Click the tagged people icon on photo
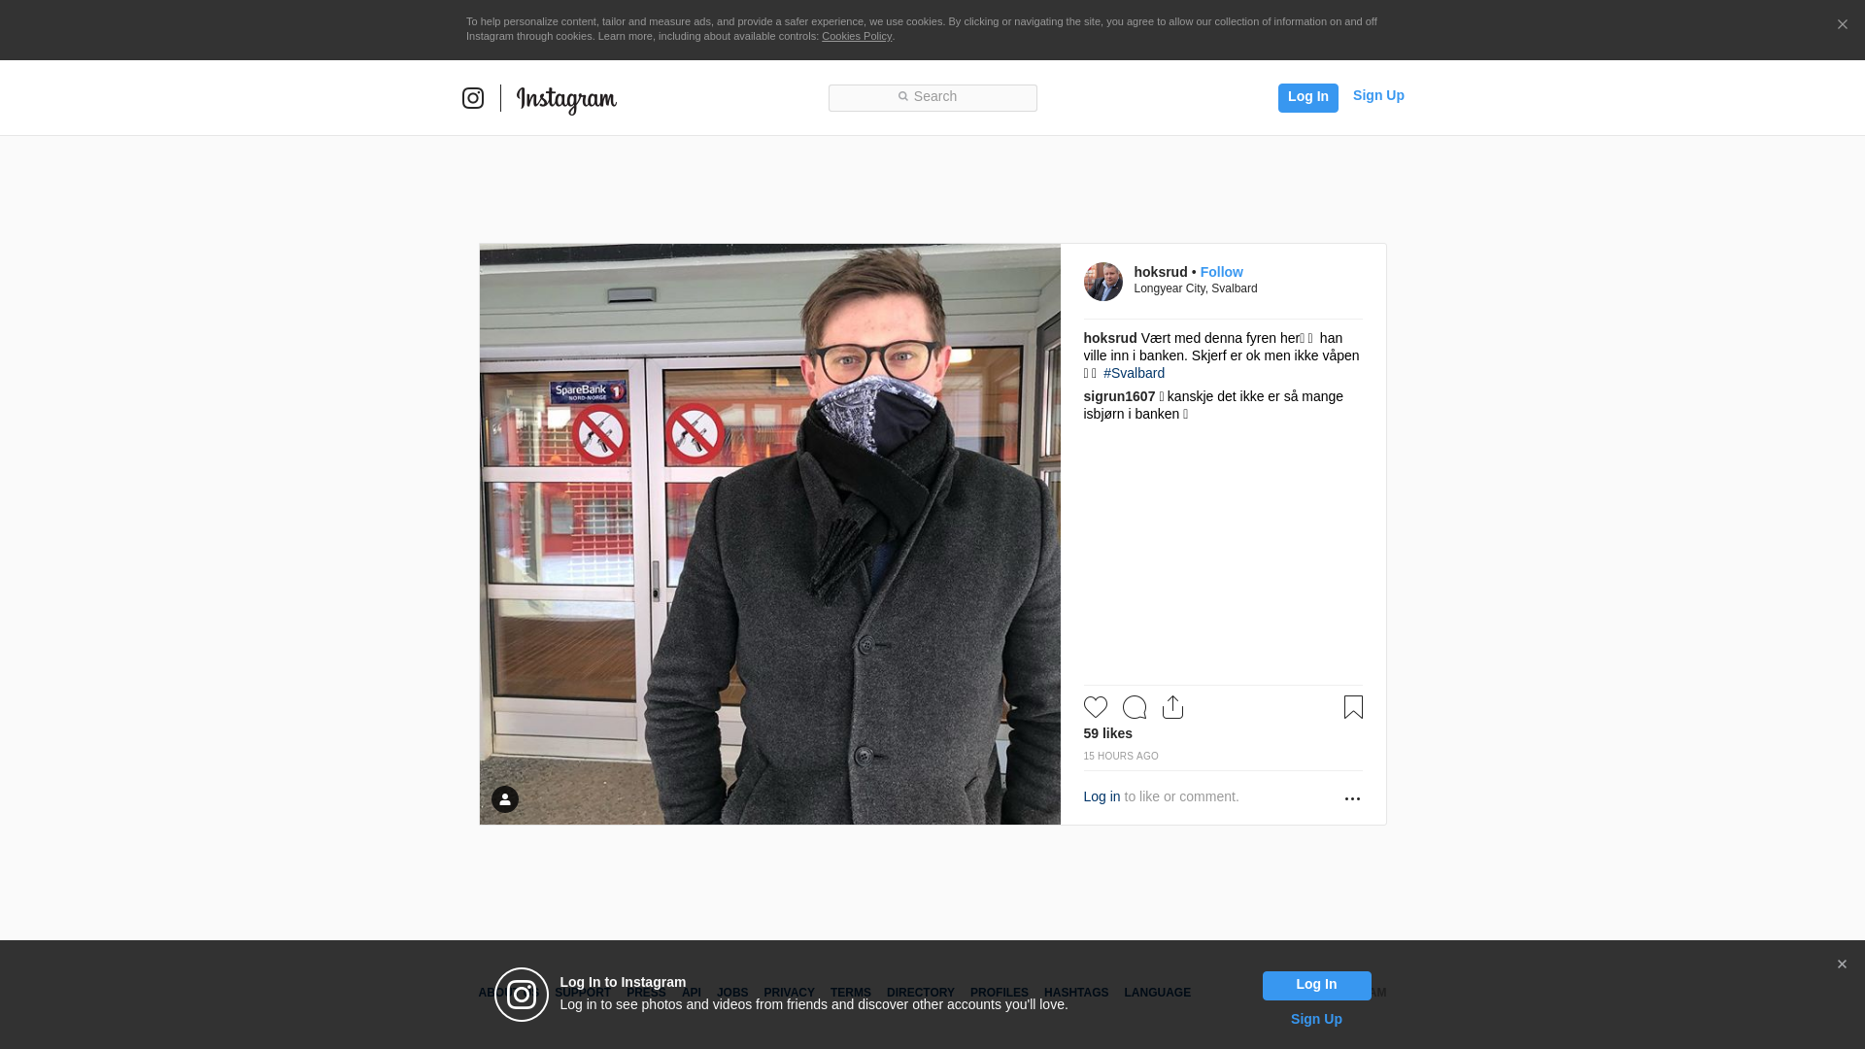 [505, 799]
